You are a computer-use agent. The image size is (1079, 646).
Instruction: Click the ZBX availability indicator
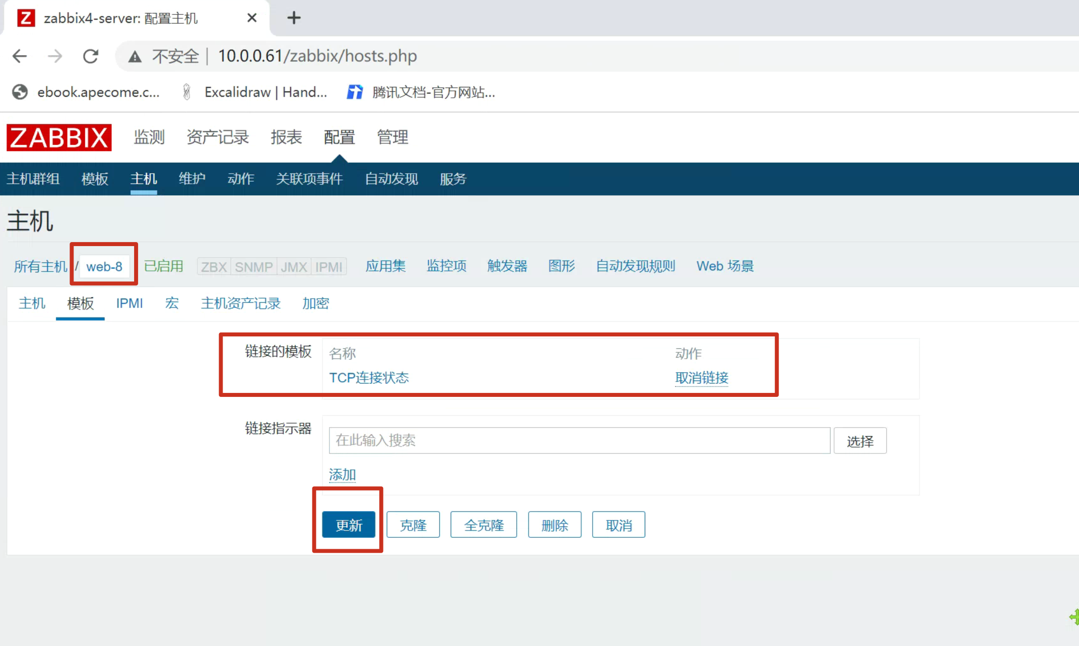coord(214,266)
